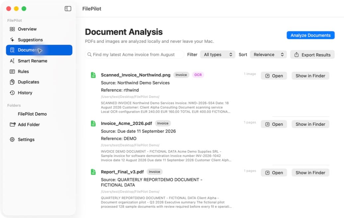Click green file icon for Report_Final_v3.pdf

(x=93, y=172)
